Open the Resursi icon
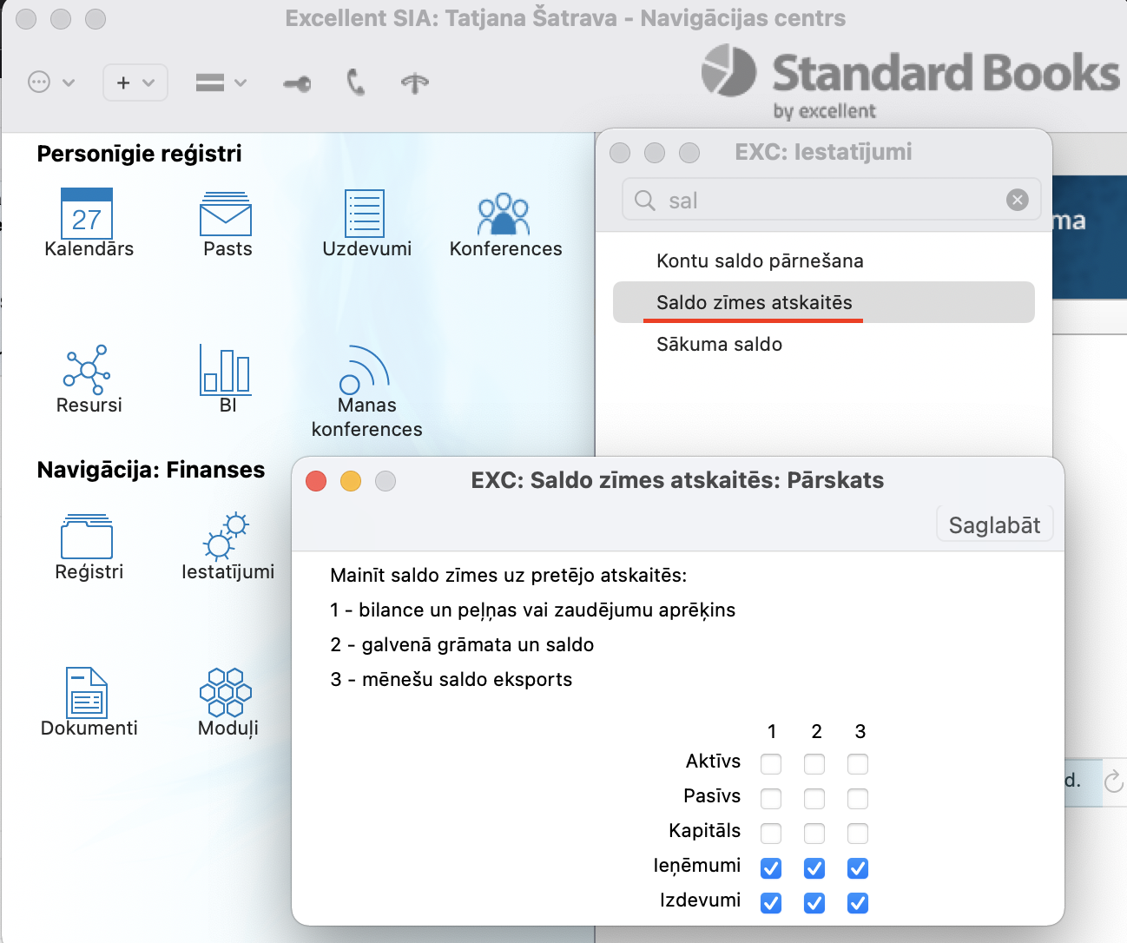Screen dimensions: 1127x943 click(x=87, y=370)
